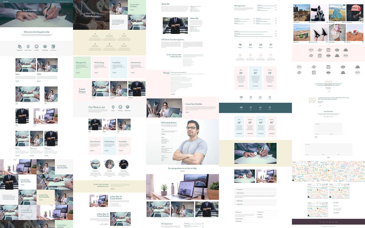Open the Pink Backpack product thumbnail
Viewport: 365px width, 228px height.
(x=337, y=33)
